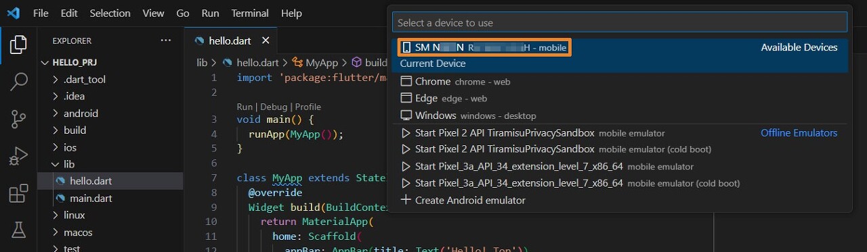Image resolution: width=867 pixels, height=252 pixels.
Task: Open the Explorer view in the activity bar
Action: [18, 45]
